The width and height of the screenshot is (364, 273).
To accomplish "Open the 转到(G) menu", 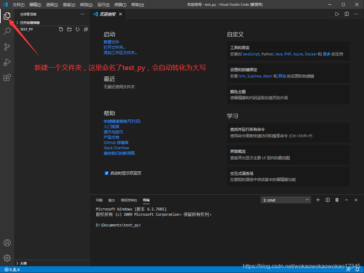I will pos(86,5).
